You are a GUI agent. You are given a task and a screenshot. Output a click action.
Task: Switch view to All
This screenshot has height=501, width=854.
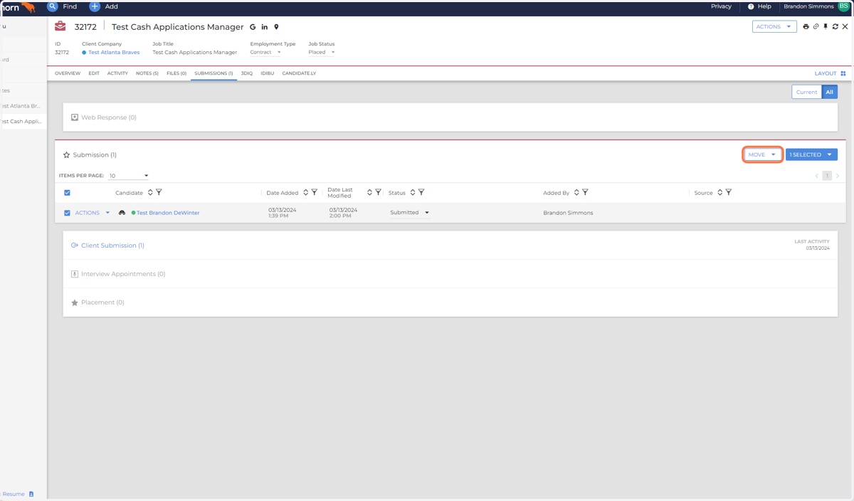pos(830,92)
